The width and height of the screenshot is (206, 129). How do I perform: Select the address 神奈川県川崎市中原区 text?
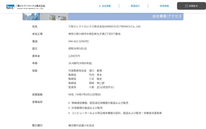[x=94, y=34]
